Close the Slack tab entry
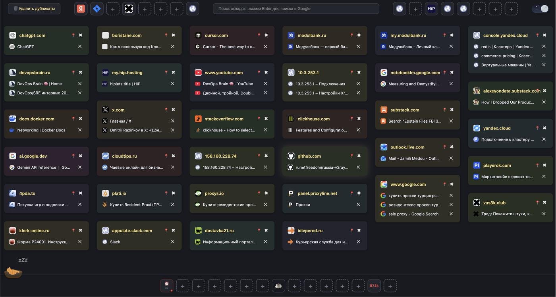556x297 pixels. click(173, 242)
